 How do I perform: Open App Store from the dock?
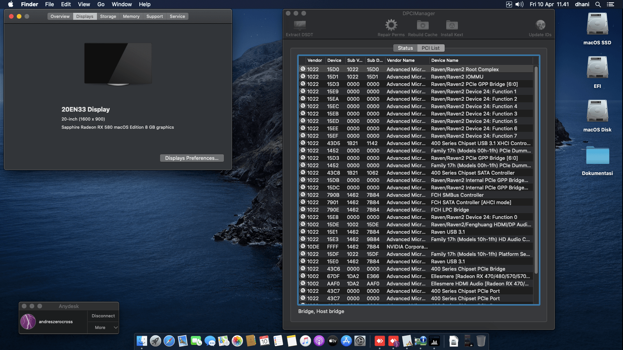(346, 341)
